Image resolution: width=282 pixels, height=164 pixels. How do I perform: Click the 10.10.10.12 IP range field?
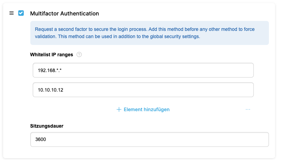[x=143, y=90]
